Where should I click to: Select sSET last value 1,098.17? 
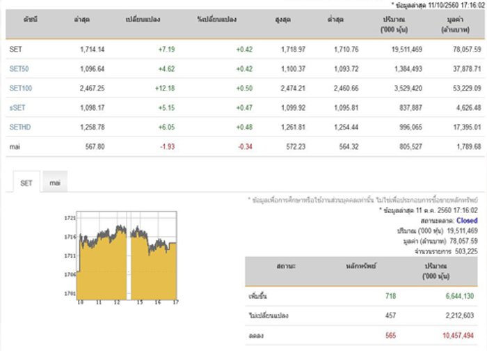(93, 108)
